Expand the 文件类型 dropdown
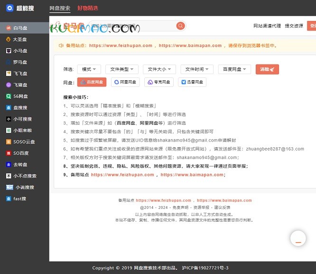Screen dimensions: 316x274 tap(122, 69)
